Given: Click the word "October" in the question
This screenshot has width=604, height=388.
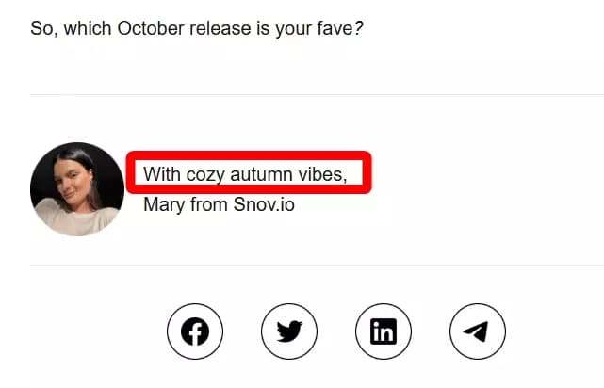Looking at the screenshot, I should click(x=151, y=28).
